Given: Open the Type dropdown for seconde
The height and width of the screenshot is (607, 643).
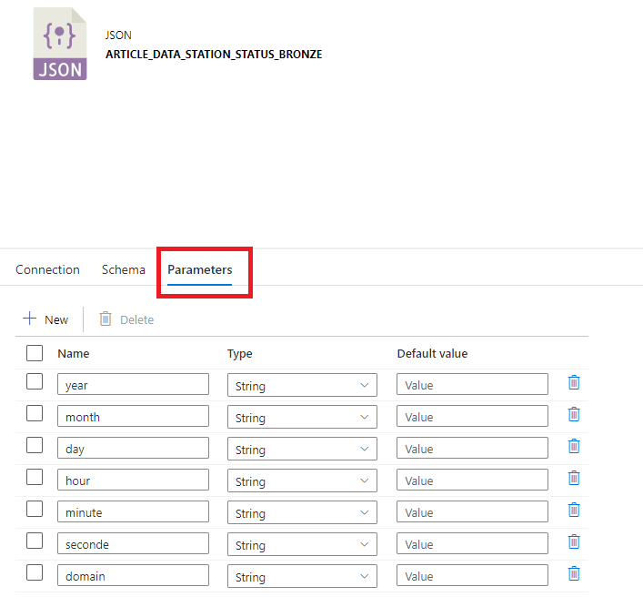Looking at the screenshot, I should 302,544.
